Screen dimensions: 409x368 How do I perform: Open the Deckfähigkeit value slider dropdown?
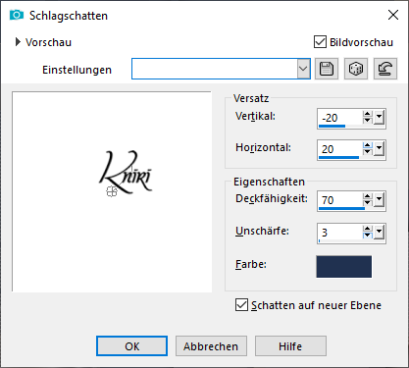[379, 199]
